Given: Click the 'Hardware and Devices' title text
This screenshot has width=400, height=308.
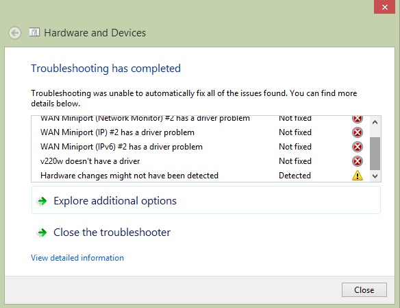Looking at the screenshot, I should [x=95, y=33].
